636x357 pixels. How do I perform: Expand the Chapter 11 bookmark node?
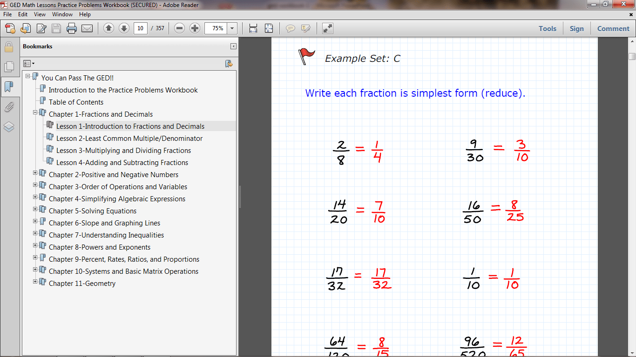[35, 281]
